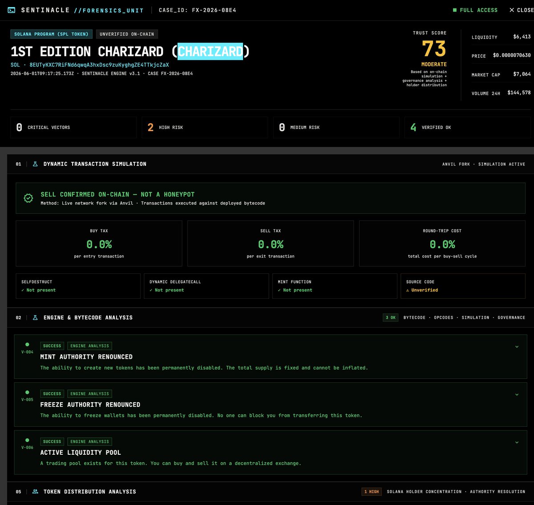Image resolution: width=534 pixels, height=505 pixels.
Task: Click the Success tag on Mint Authority Renounced
Action: coord(52,346)
